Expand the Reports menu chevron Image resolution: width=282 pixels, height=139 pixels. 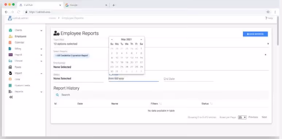click(41, 92)
